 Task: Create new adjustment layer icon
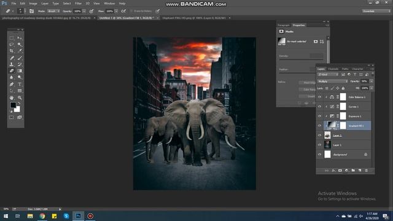(x=346, y=171)
